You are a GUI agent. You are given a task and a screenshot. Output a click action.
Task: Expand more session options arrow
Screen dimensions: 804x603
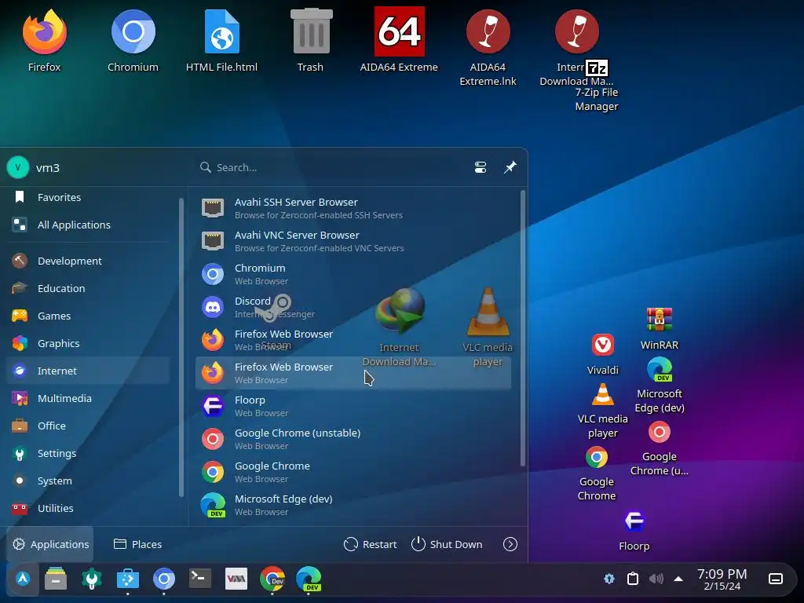click(510, 544)
